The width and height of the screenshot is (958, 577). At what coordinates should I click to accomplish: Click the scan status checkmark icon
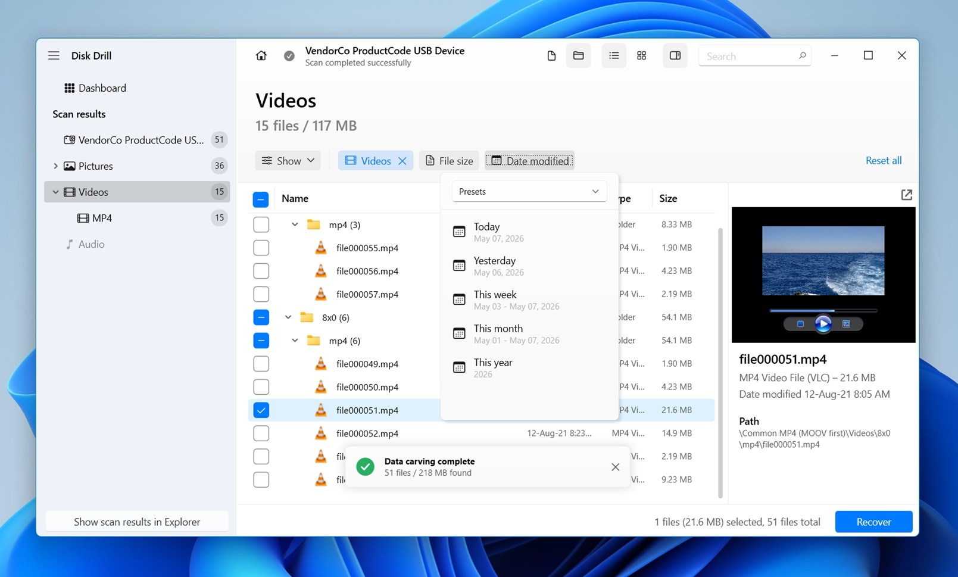(x=289, y=56)
